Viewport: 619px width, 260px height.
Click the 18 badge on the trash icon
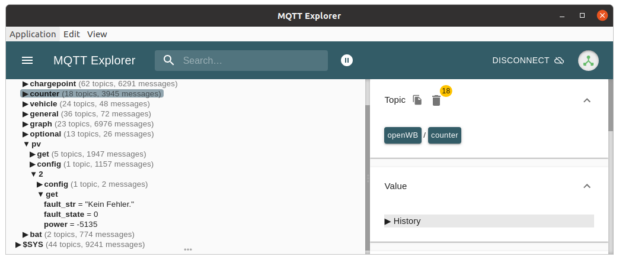[x=446, y=91]
